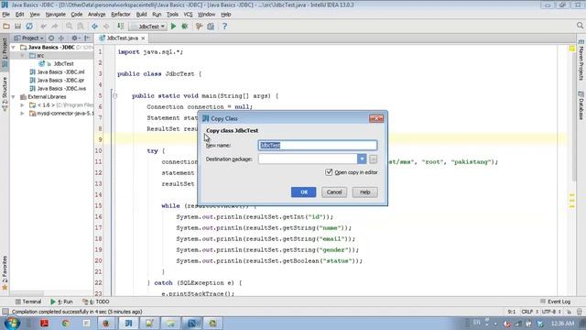Open the Event Log tab

[556, 302]
